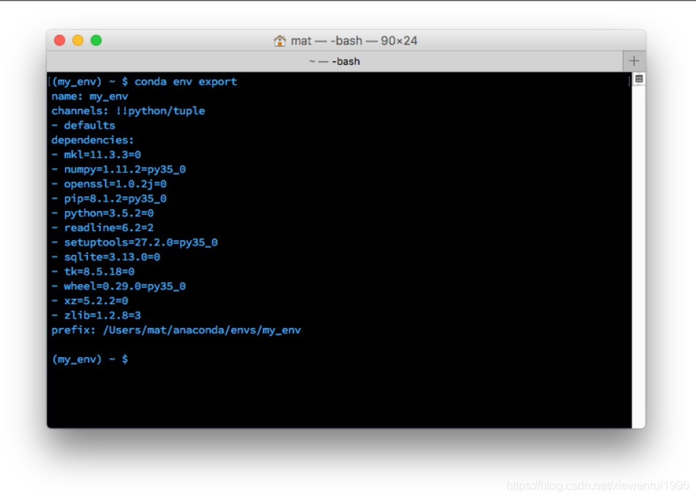
Task: Click the "dependencies:" line
Action: click(92, 140)
